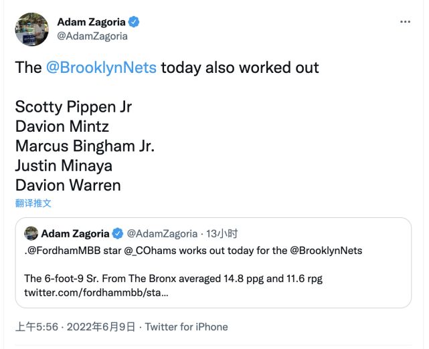Screen dimensions: 429x349
Task: Click the Twitter for iPhone source label
Action: [186, 327]
